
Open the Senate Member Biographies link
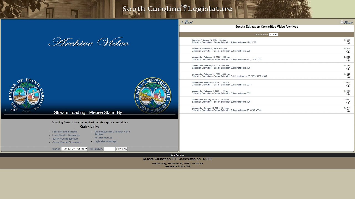(x=66, y=142)
